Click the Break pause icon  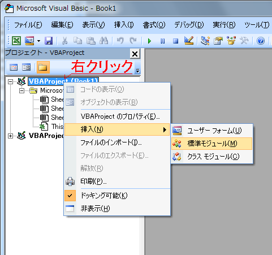(162, 41)
